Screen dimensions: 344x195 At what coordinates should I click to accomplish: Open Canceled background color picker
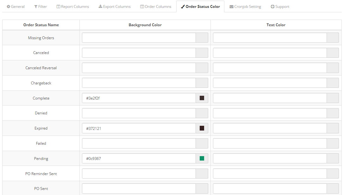pos(202,53)
